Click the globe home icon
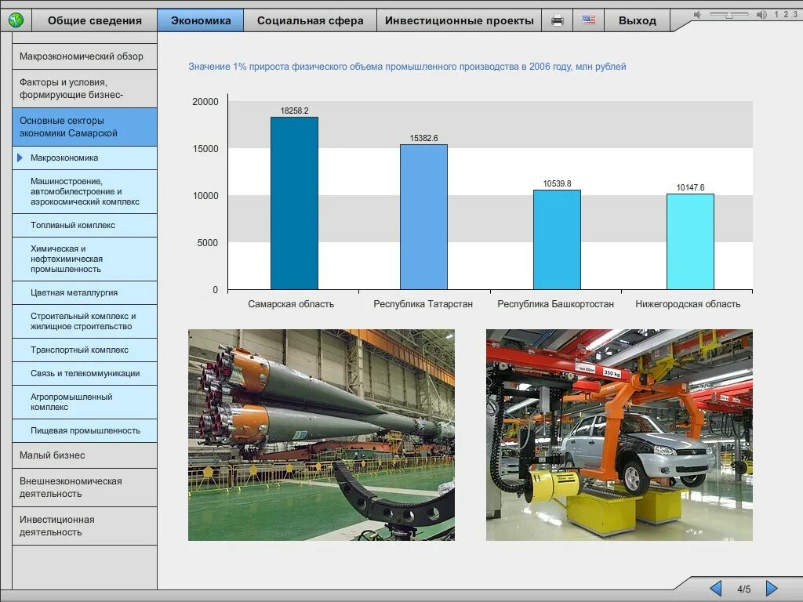 click(x=16, y=20)
